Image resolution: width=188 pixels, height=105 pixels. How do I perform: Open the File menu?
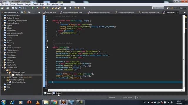pos(2,4)
